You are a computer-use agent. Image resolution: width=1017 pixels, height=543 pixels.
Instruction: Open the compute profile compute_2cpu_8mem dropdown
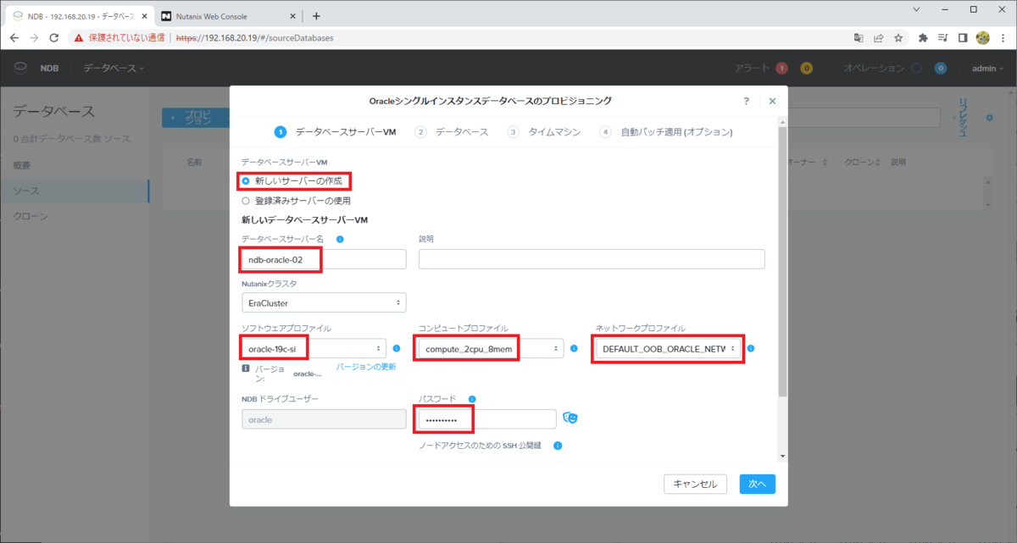tap(491, 348)
